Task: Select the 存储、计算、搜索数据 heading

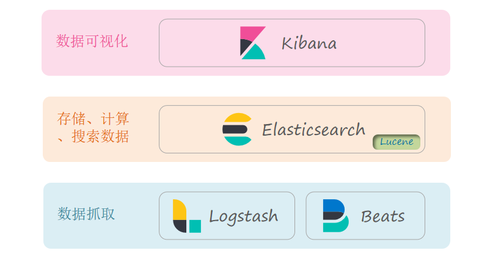Action: tap(93, 127)
